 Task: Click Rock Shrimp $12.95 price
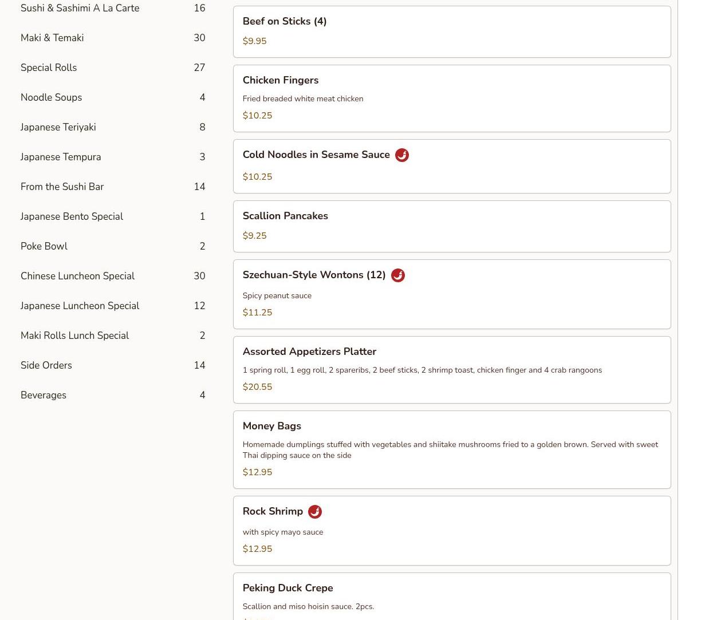click(x=257, y=549)
